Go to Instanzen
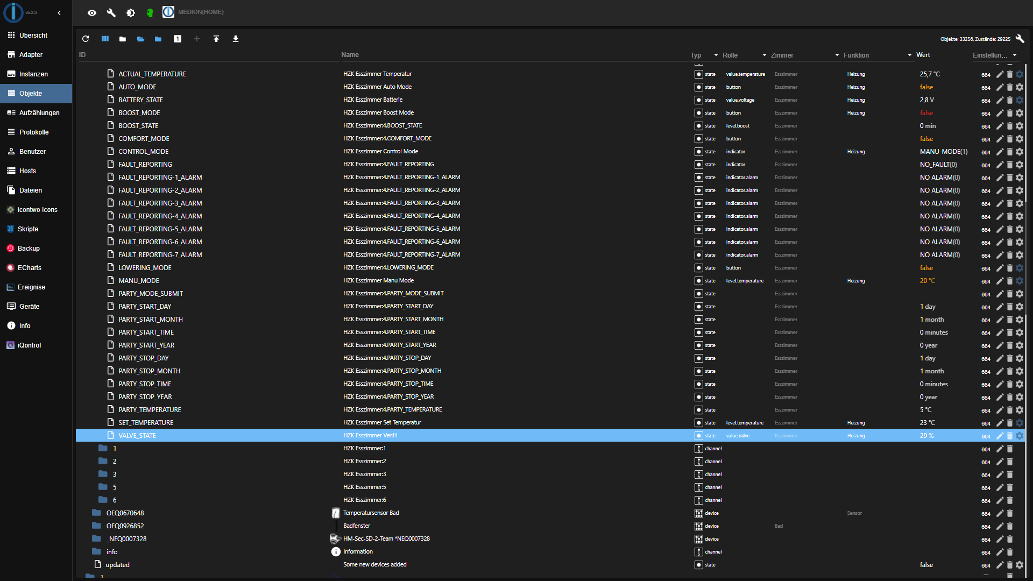 36,74
